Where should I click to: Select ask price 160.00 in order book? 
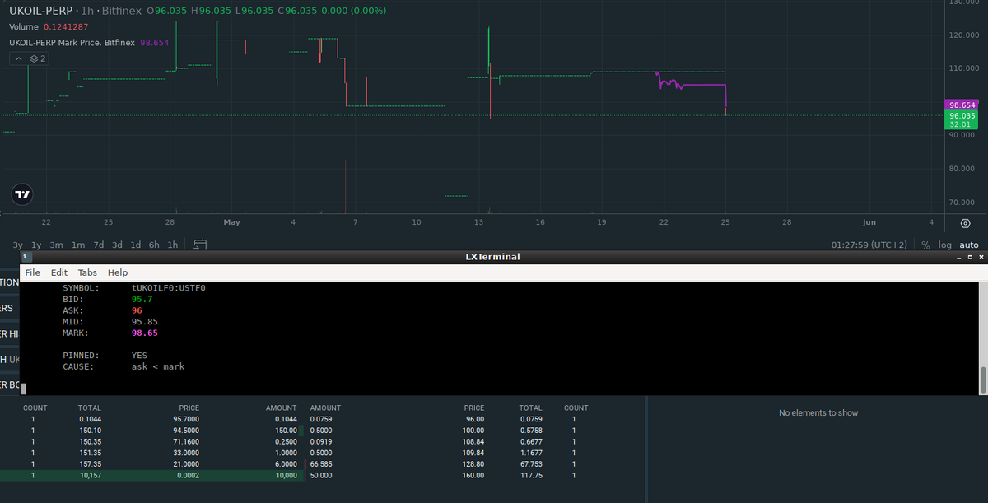(473, 475)
